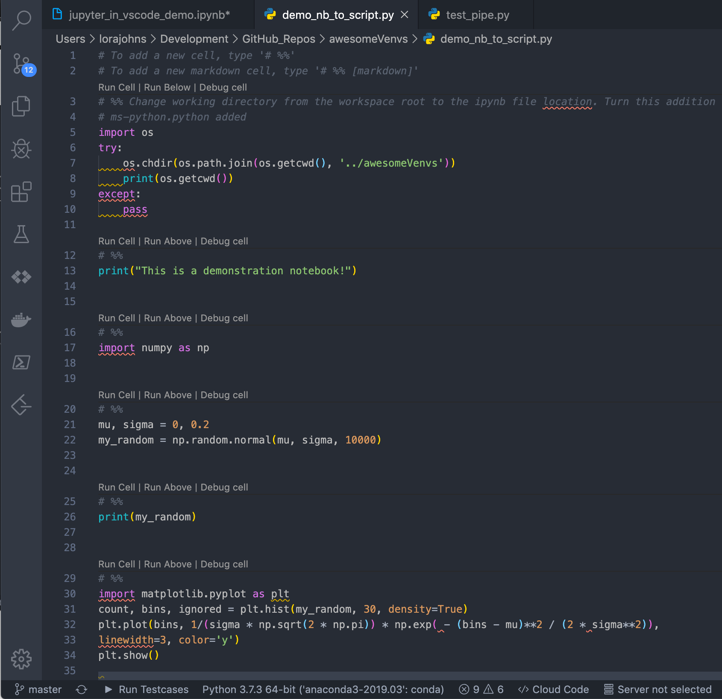Expand the awesomeVenvs breadcrumb folder
The width and height of the screenshot is (722, 699).
point(368,39)
